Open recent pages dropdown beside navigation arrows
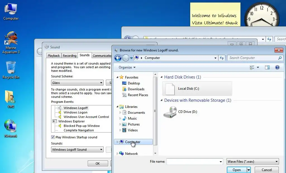Screen dimensions: 286x173 (131, 58)
